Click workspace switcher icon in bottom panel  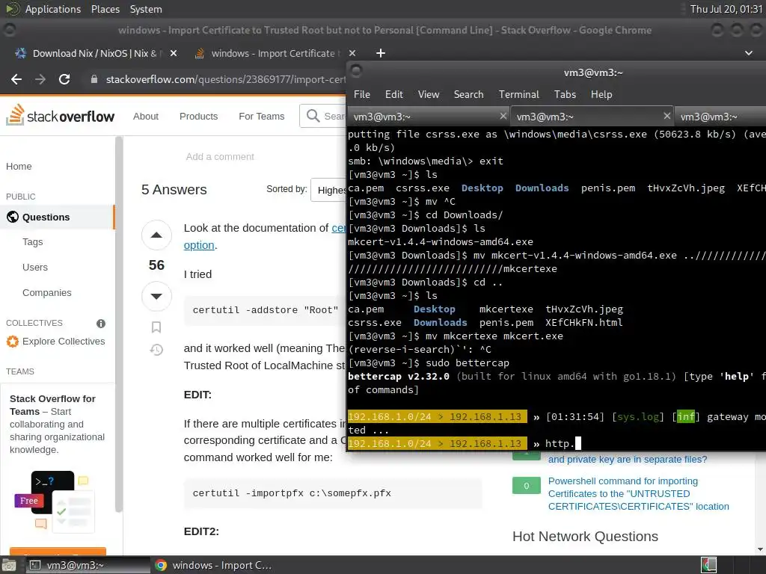click(709, 565)
